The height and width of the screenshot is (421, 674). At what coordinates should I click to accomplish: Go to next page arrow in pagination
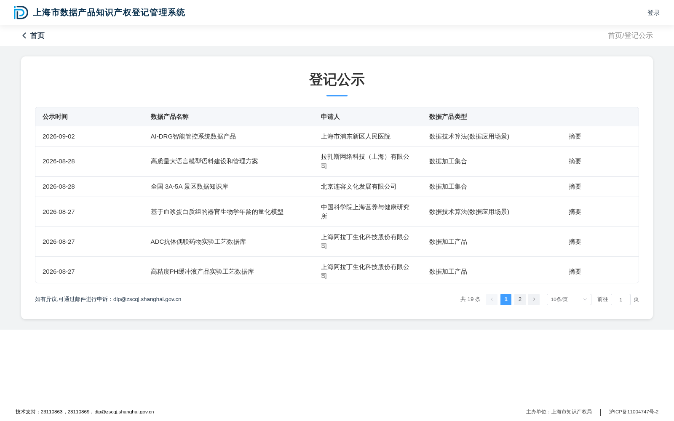click(534, 299)
